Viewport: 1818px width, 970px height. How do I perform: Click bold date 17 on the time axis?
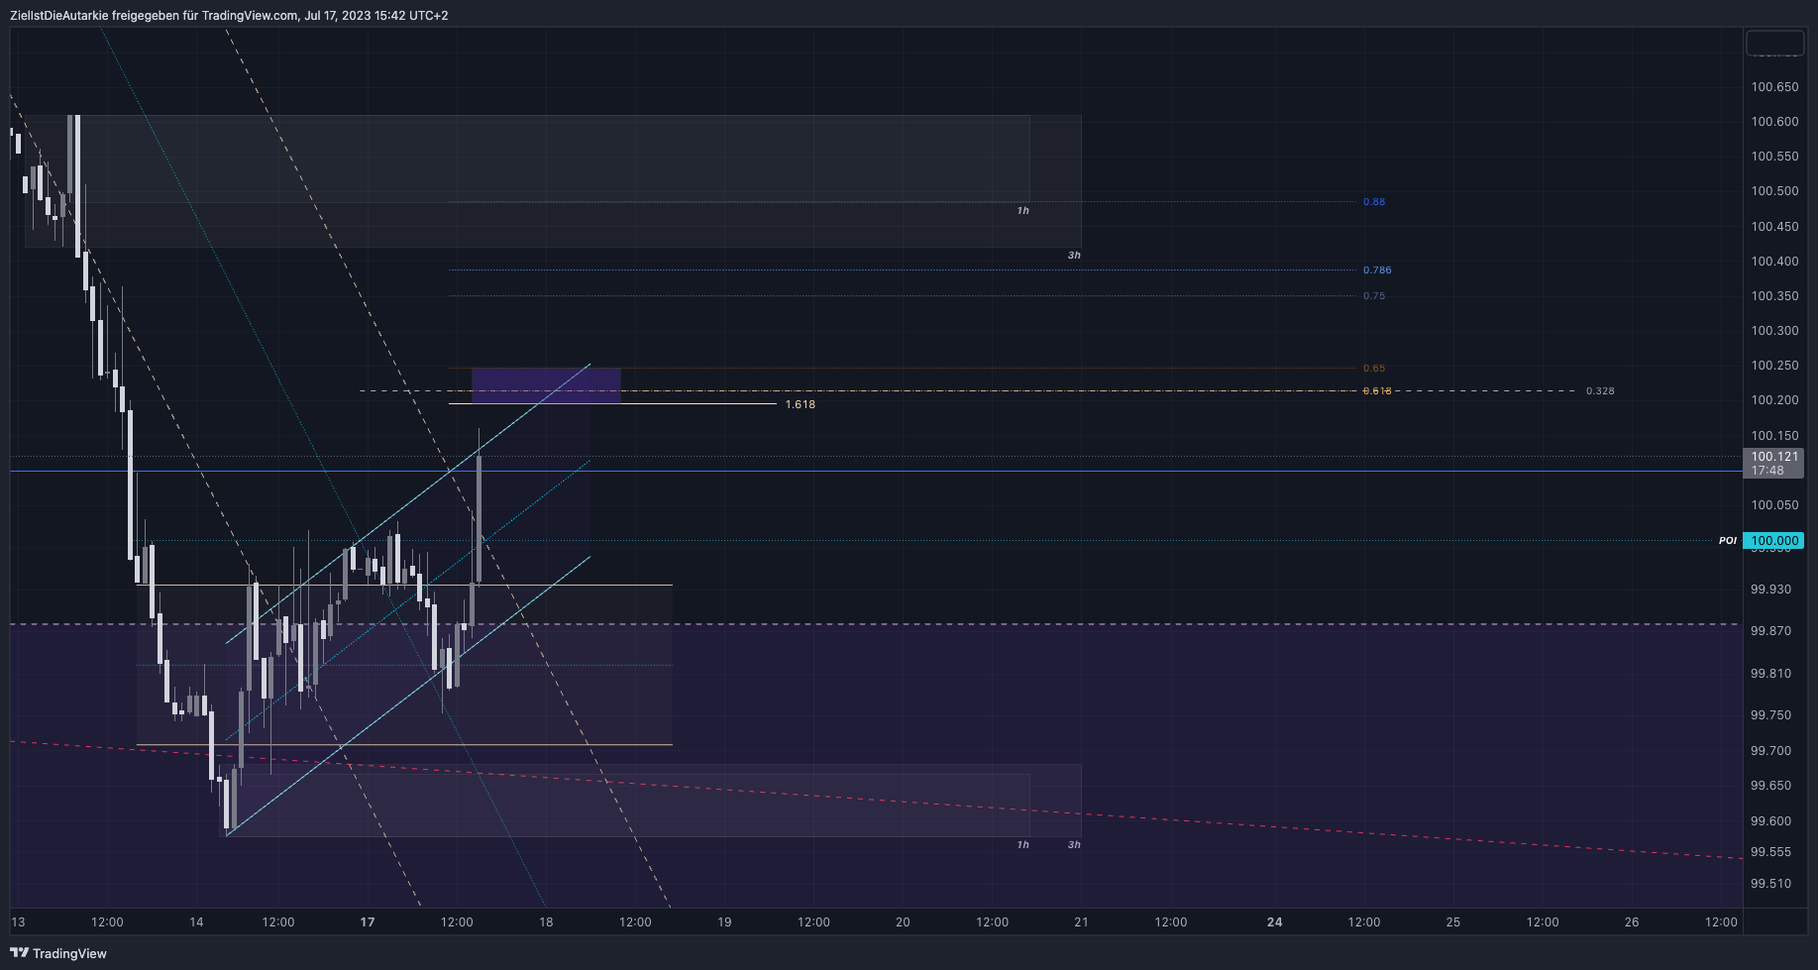[x=368, y=922]
